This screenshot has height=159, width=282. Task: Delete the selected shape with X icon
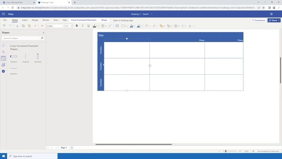[x=42, y=26]
